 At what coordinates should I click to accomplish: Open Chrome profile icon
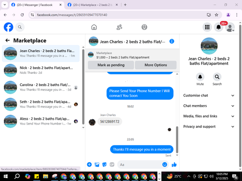(228, 15)
